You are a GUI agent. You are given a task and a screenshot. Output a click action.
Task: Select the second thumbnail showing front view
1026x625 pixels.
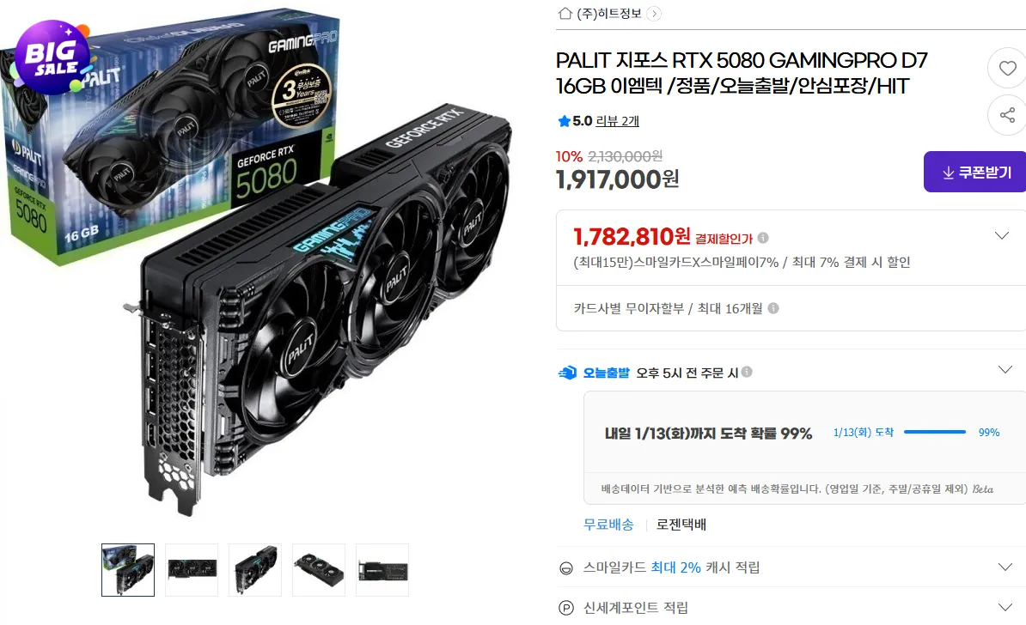click(x=192, y=570)
